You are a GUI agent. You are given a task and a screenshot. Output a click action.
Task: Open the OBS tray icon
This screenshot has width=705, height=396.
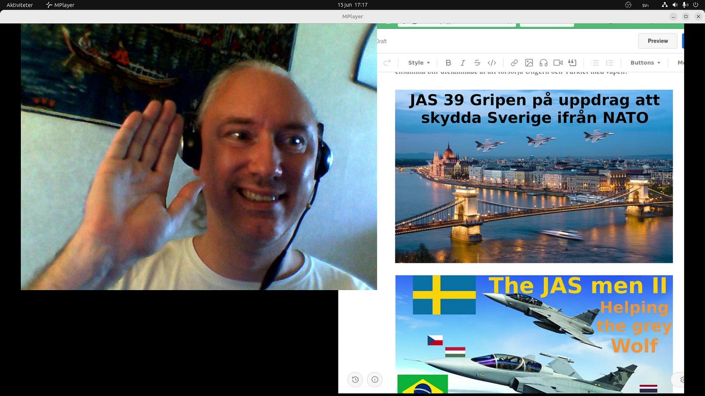[x=628, y=5]
